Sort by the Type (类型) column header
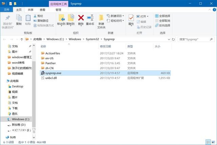 (x=130, y=46)
